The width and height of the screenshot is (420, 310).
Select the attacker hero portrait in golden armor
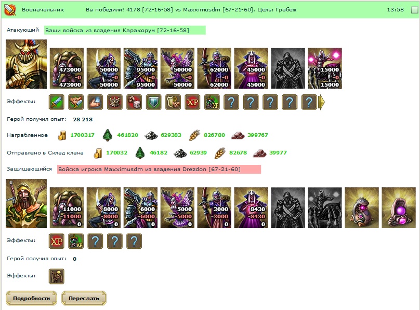tap(26, 64)
